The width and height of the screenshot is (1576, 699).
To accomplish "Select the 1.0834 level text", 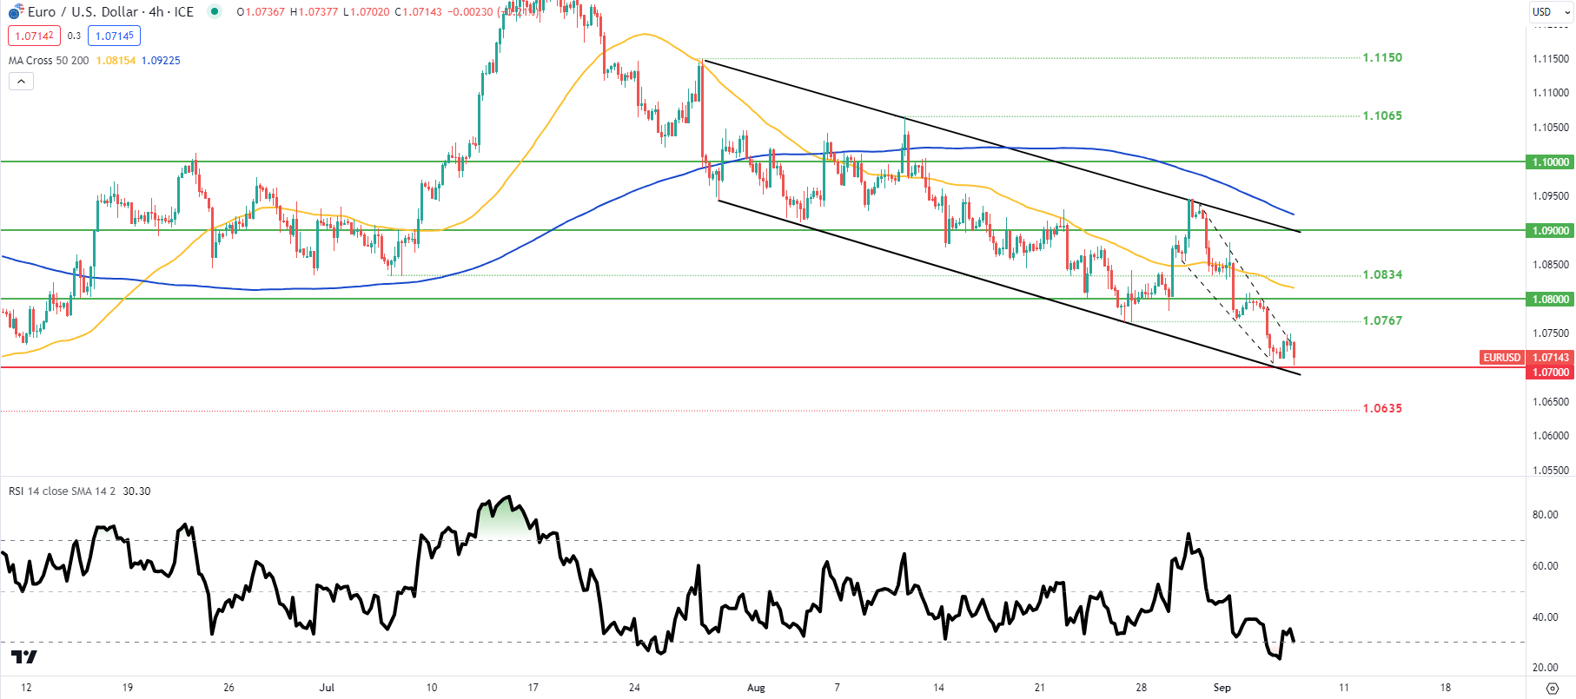I will coord(1382,274).
